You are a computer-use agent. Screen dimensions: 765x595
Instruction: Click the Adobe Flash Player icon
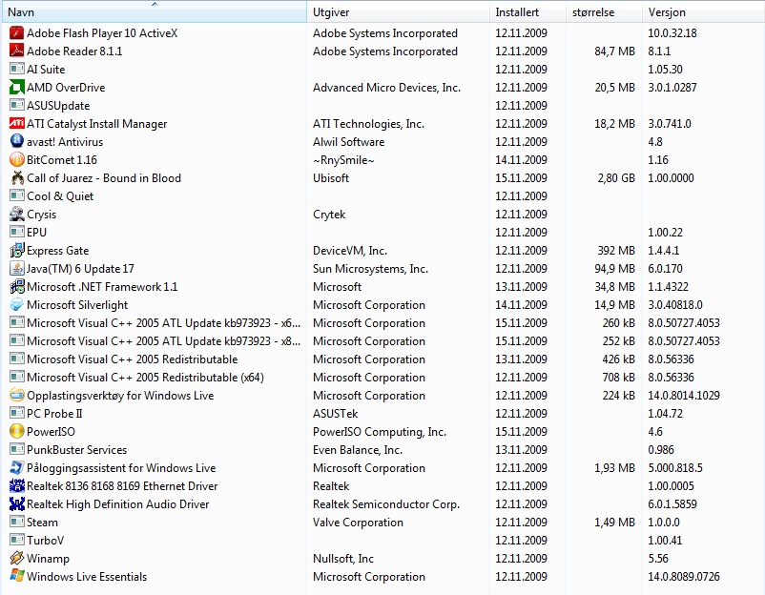click(x=16, y=33)
